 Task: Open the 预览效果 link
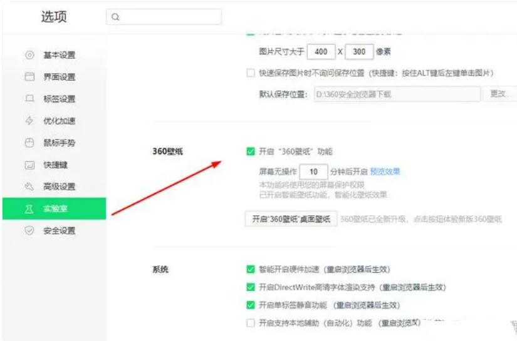click(385, 171)
